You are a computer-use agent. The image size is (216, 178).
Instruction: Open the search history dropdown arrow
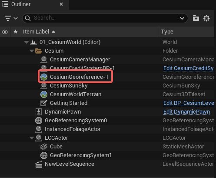tap(182, 18)
